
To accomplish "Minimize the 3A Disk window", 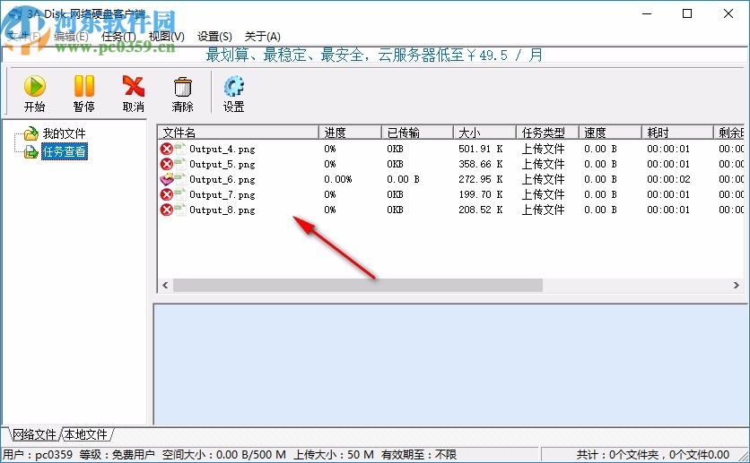I will [x=647, y=13].
